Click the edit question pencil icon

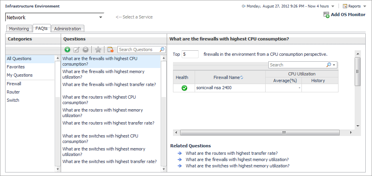pyautogui.click(x=76, y=49)
